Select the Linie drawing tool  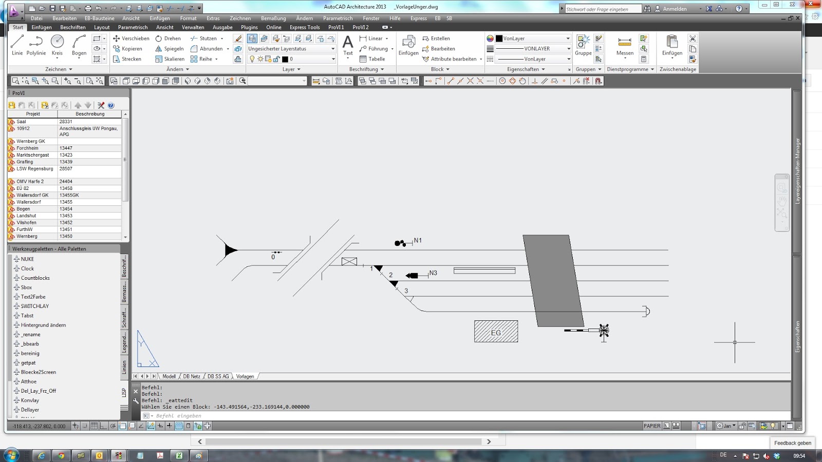click(17, 45)
